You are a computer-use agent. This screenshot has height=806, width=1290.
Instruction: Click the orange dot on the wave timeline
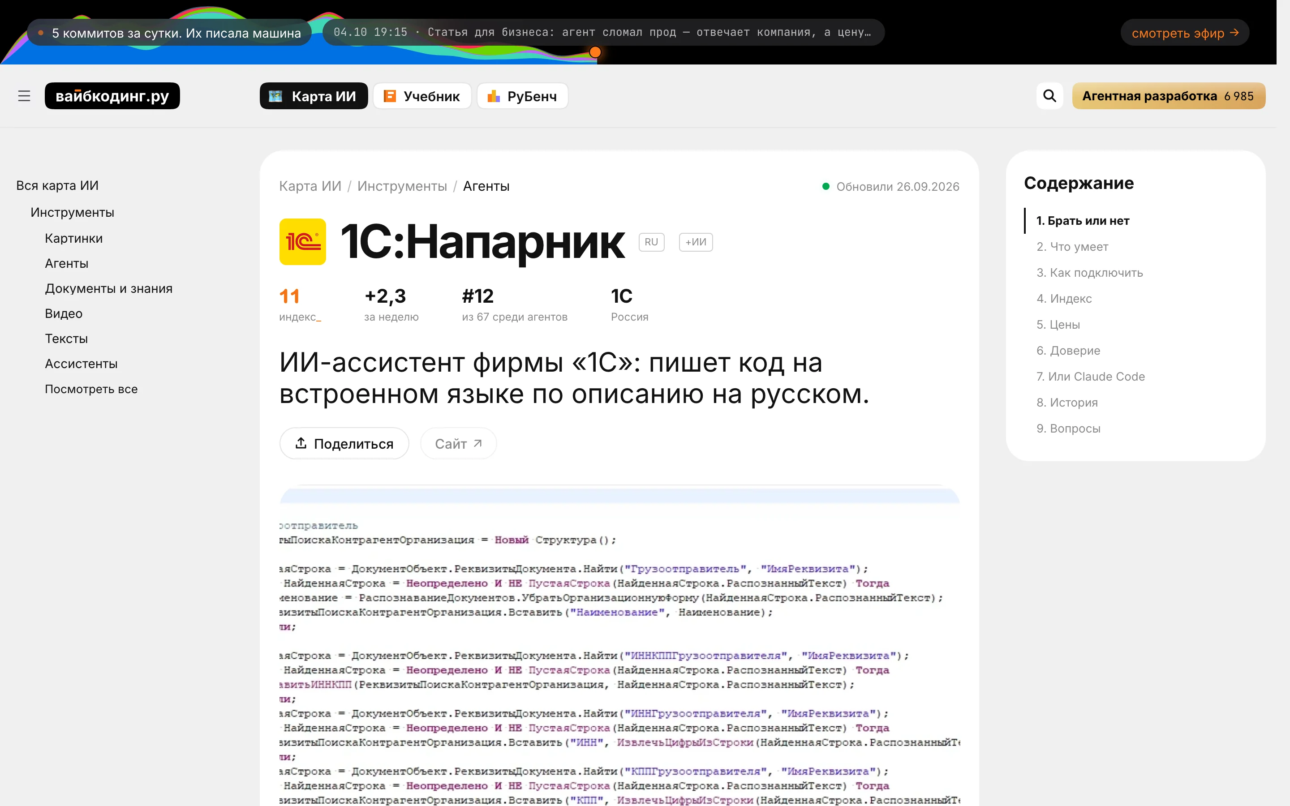595,51
